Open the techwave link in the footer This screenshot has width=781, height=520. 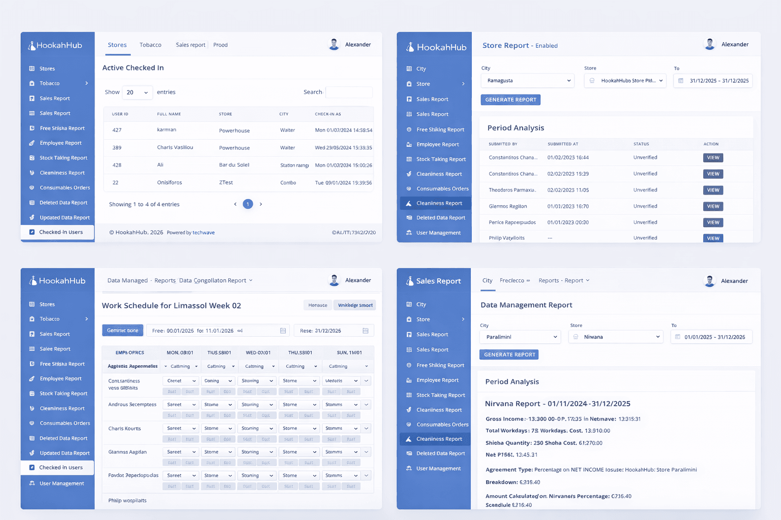click(203, 232)
